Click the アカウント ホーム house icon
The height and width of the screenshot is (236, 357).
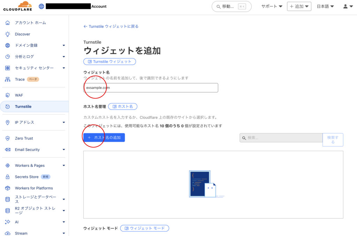click(x=8, y=23)
